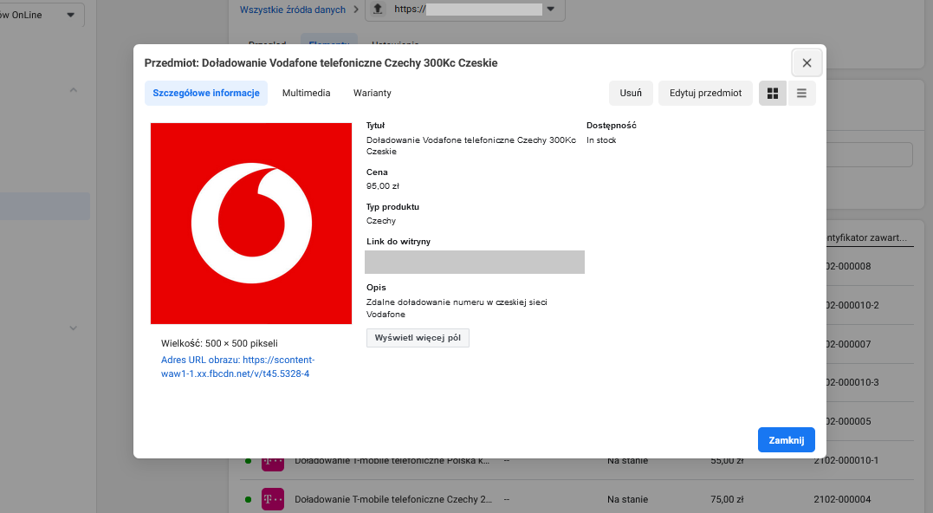Image resolution: width=933 pixels, height=513 pixels.
Task: Click identifier 2102-000010-1 in background table
Action: point(846,461)
